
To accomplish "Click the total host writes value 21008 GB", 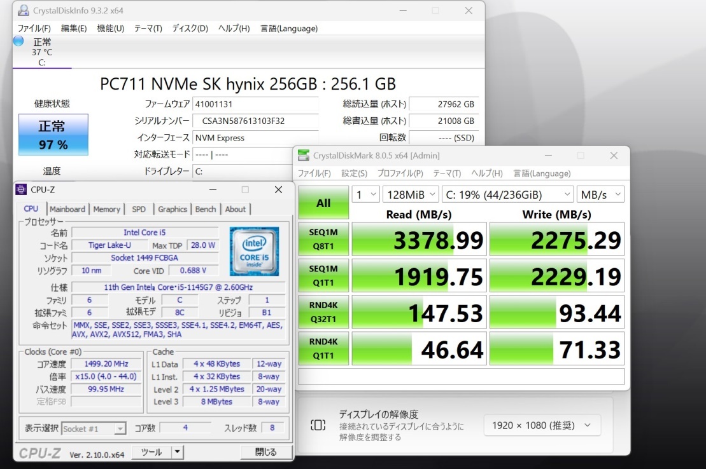I will click(x=444, y=121).
